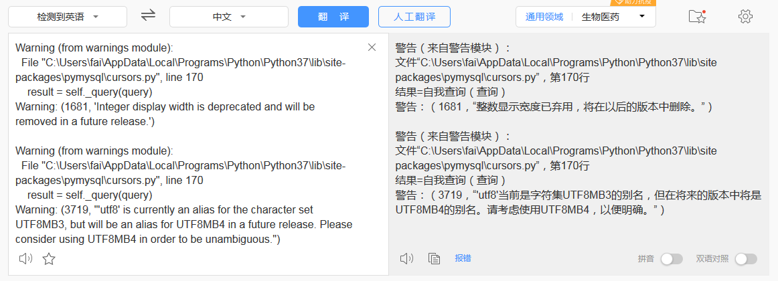Click the translated output text area
This screenshot has width=778, height=281.
582,144
